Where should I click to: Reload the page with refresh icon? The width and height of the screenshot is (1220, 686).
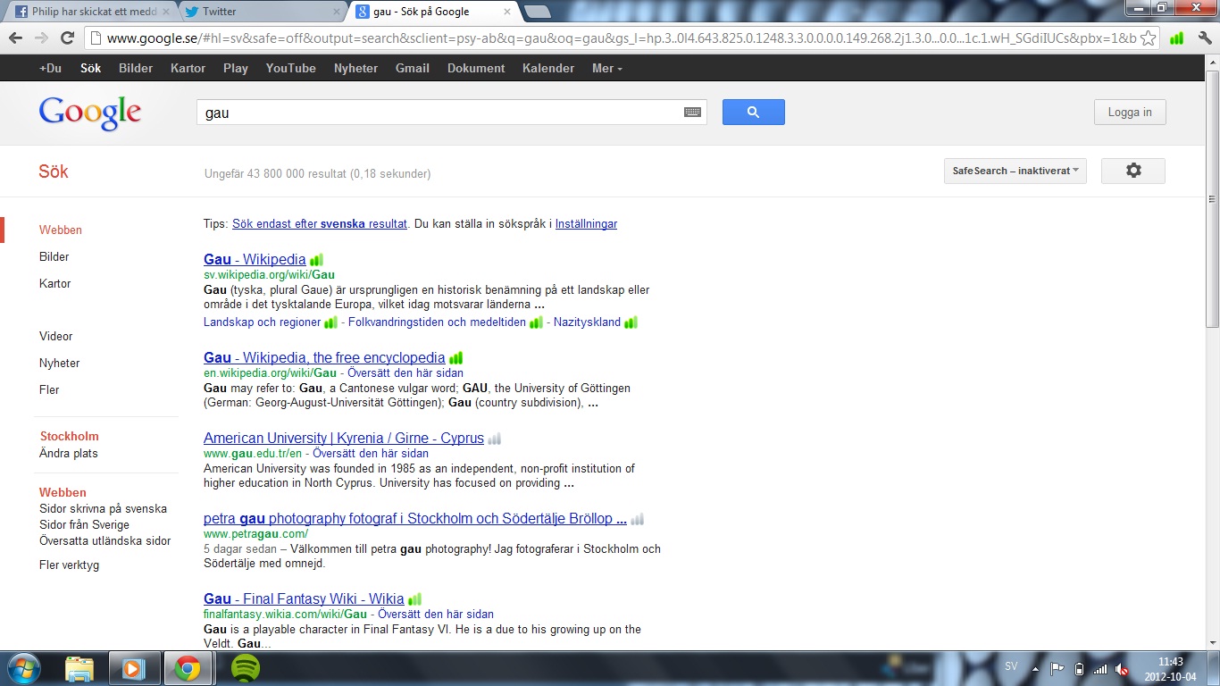point(67,38)
